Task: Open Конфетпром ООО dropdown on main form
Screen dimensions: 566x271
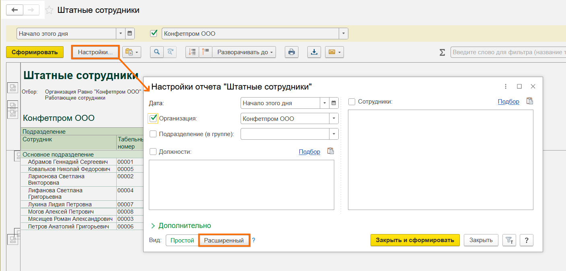Action: pyautogui.click(x=344, y=34)
